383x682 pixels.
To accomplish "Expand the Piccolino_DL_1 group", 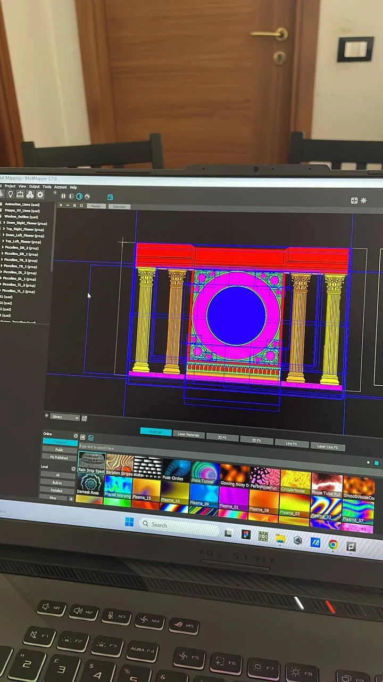I will click(x=2, y=279).
